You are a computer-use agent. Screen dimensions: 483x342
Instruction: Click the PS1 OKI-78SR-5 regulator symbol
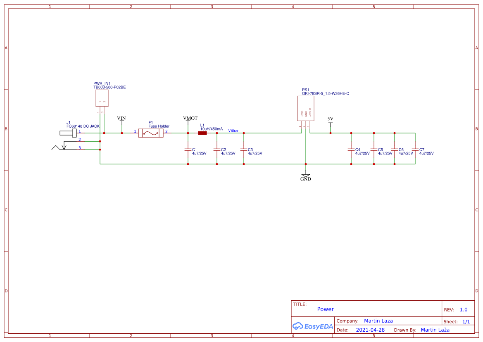pos(305,109)
